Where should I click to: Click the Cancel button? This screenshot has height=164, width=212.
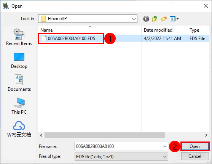tap(195, 156)
